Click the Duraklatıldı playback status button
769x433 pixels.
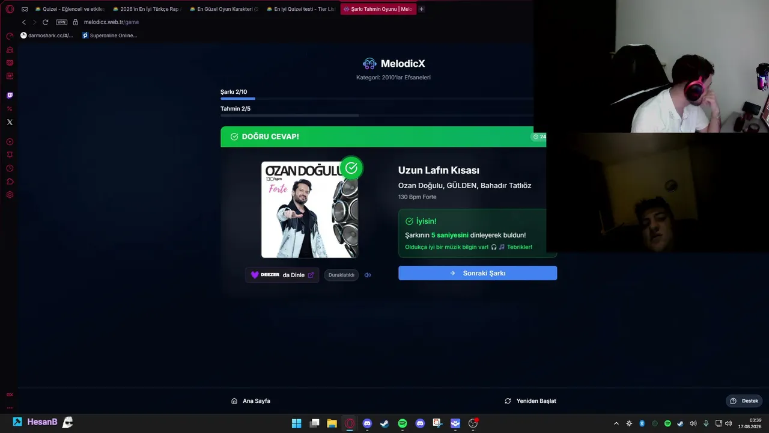coord(341,275)
